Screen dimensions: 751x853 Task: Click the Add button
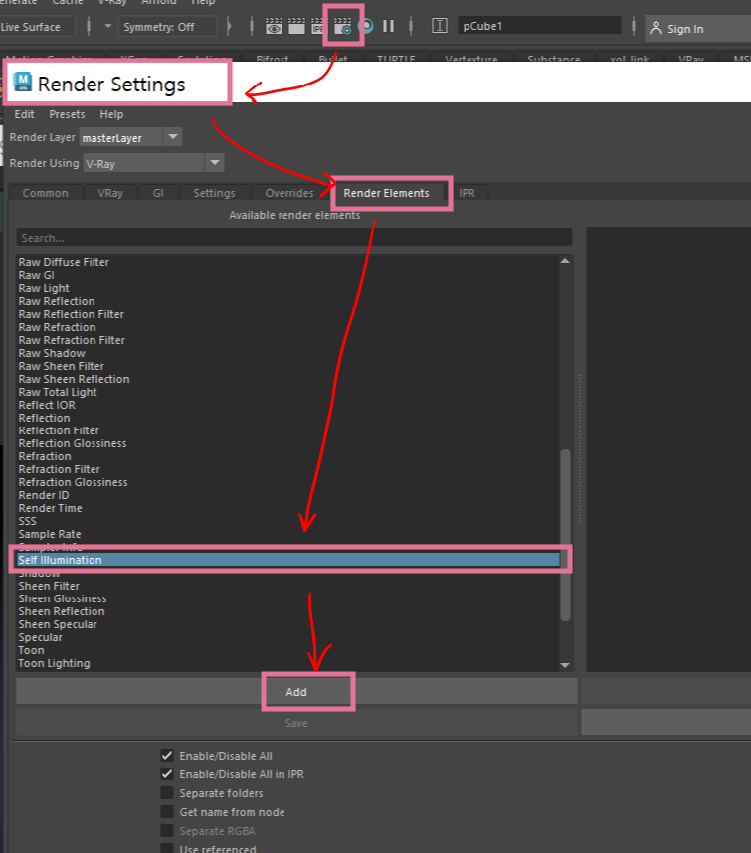pyautogui.click(x=296, y=691)
